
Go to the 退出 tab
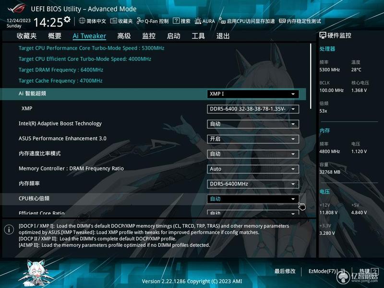coord(223,36)
